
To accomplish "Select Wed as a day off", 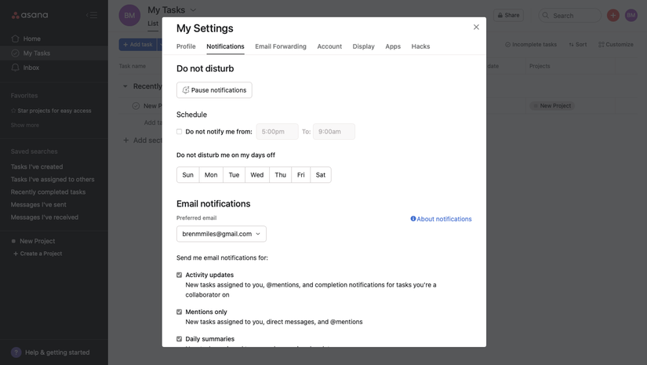I will pos(256,175).
